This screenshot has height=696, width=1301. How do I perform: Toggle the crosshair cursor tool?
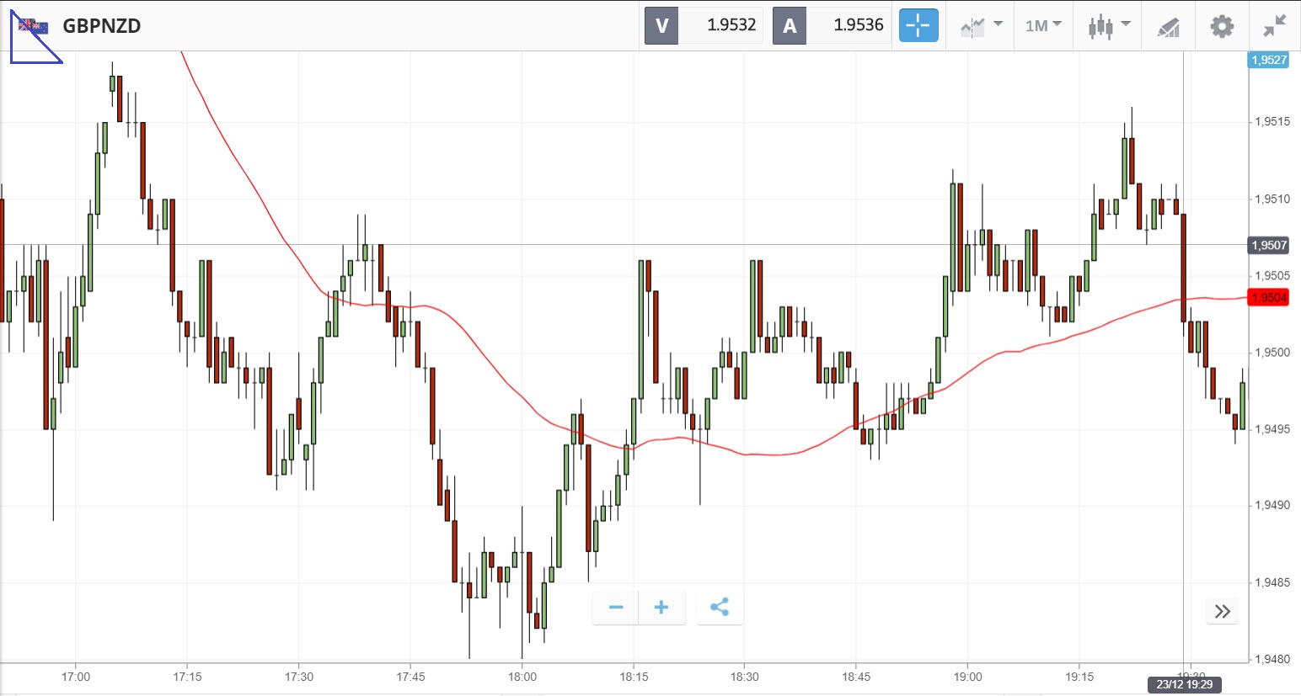pyautogui.click(x=918, y=25)
